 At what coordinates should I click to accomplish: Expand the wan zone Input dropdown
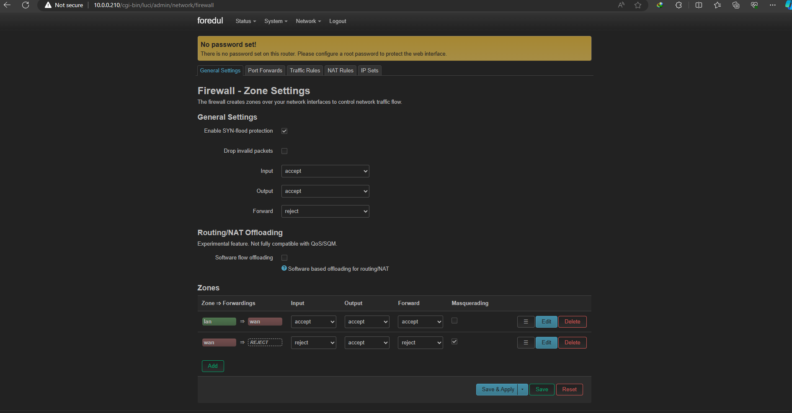pyautogui.click(x=313, y=343)
